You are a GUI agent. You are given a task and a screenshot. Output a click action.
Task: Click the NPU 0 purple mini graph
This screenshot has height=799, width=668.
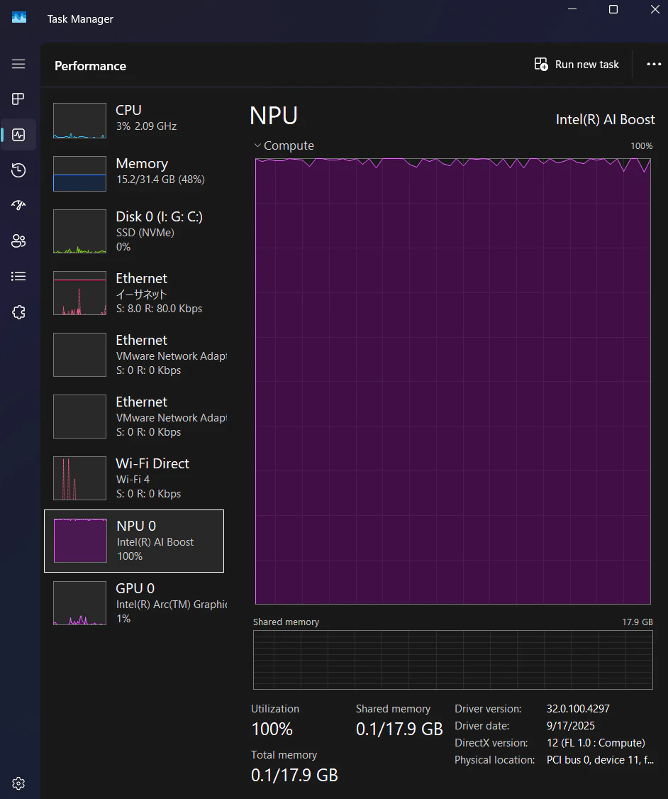(80, 541)
